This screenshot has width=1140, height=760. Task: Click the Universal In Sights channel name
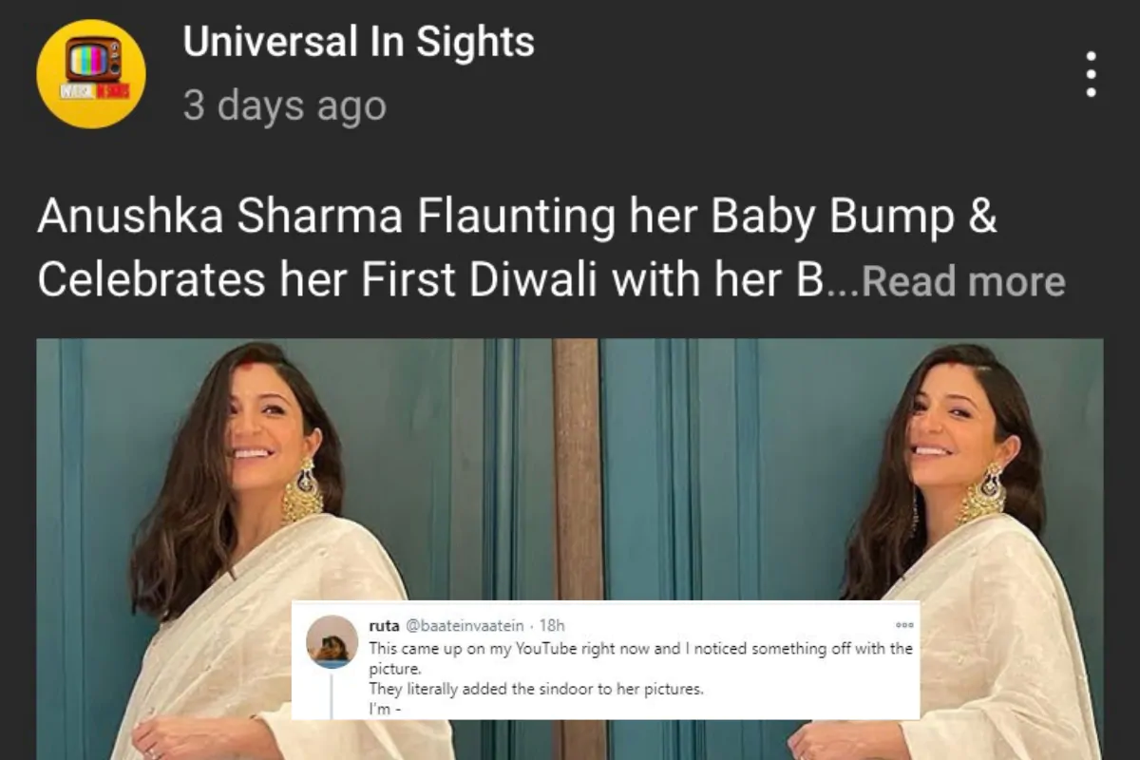(x=359, y=42)
